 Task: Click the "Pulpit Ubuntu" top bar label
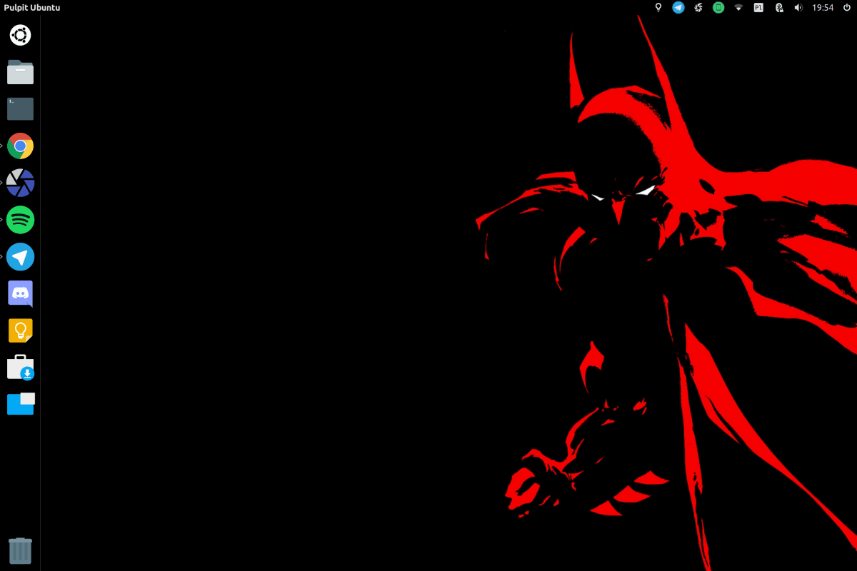[x=32, y=7]
